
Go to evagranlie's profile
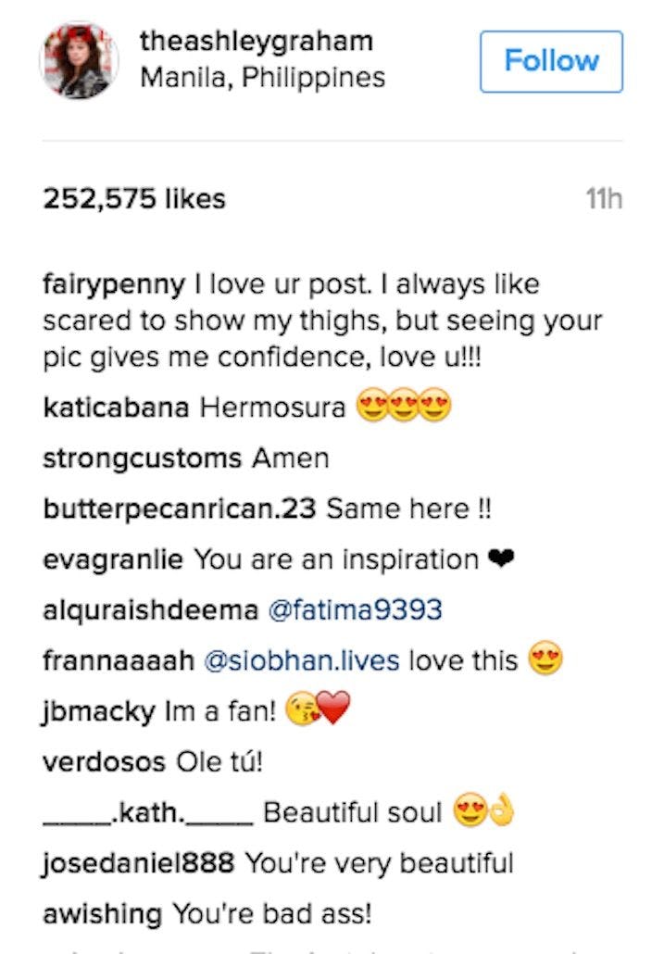pyautogui.click(x=113, y=559)
